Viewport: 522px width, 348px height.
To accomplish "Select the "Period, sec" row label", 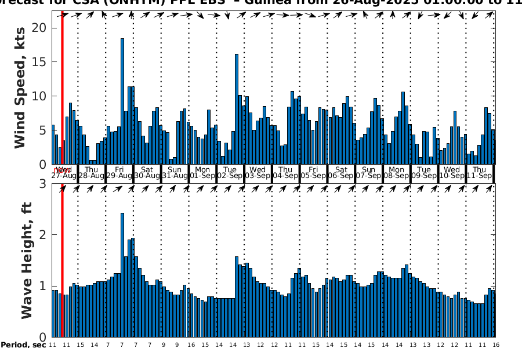I will point(23,345).
